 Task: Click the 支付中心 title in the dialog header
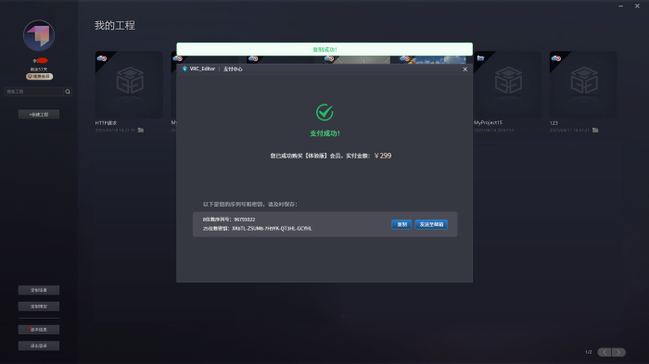pyautogui.click(x=233, y=69)
